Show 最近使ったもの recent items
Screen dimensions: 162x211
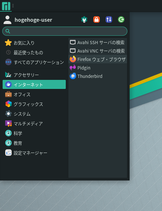pos(34,53)
